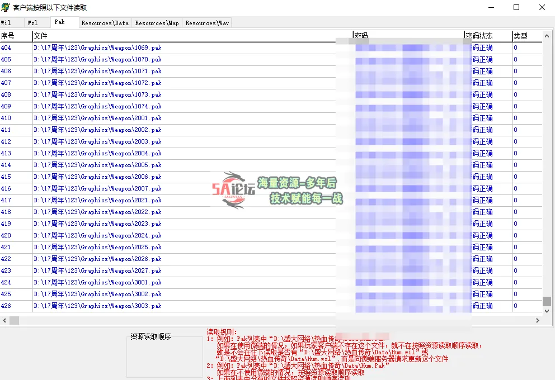Select row with Weapon\2025.pak

coord(271,247)
